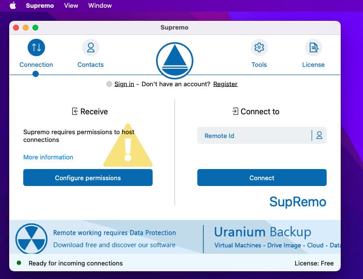
Task: Click the Supremo sailboat logo
Action: (x=174, y=61)
